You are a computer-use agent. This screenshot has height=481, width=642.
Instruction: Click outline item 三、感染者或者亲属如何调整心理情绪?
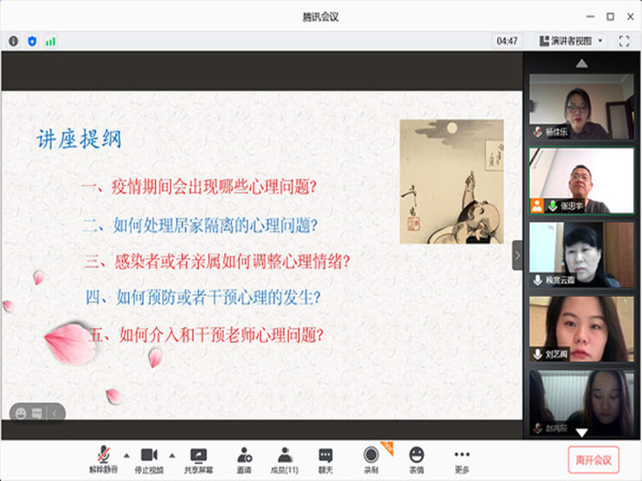217,261
